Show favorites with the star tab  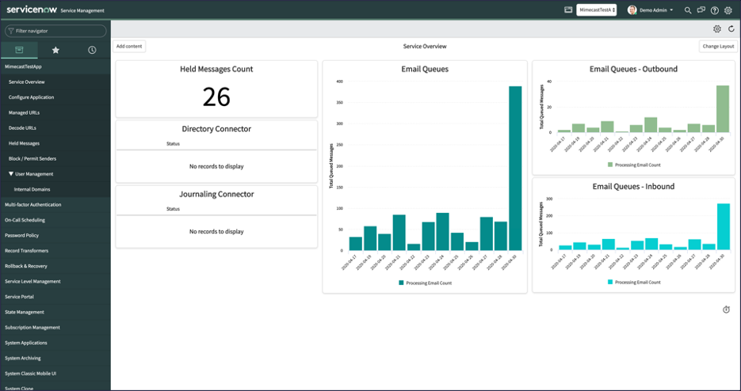click(x=55, y=50)
